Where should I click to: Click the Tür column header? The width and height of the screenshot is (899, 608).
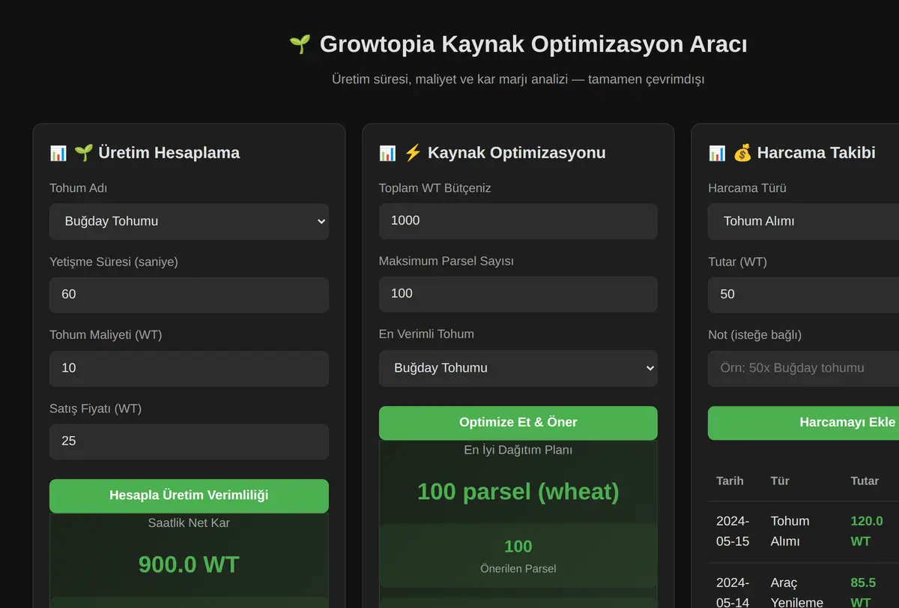[x=780, y=481]
